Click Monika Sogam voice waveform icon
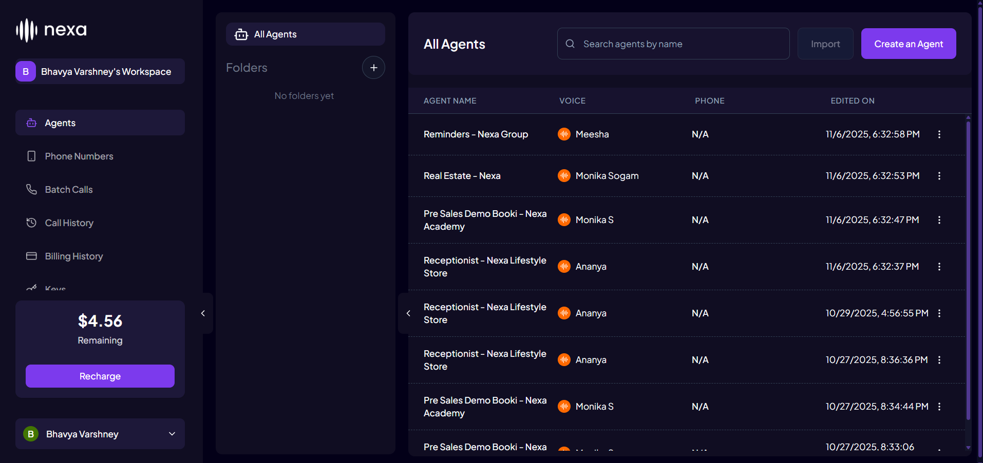 564,176
